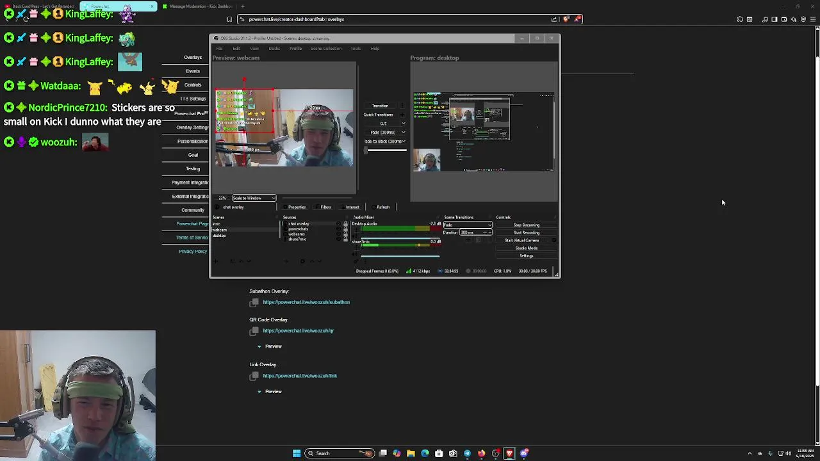Toggle visibility of shure7mic source
The image size is (820, 461).
tap(339, 239)
